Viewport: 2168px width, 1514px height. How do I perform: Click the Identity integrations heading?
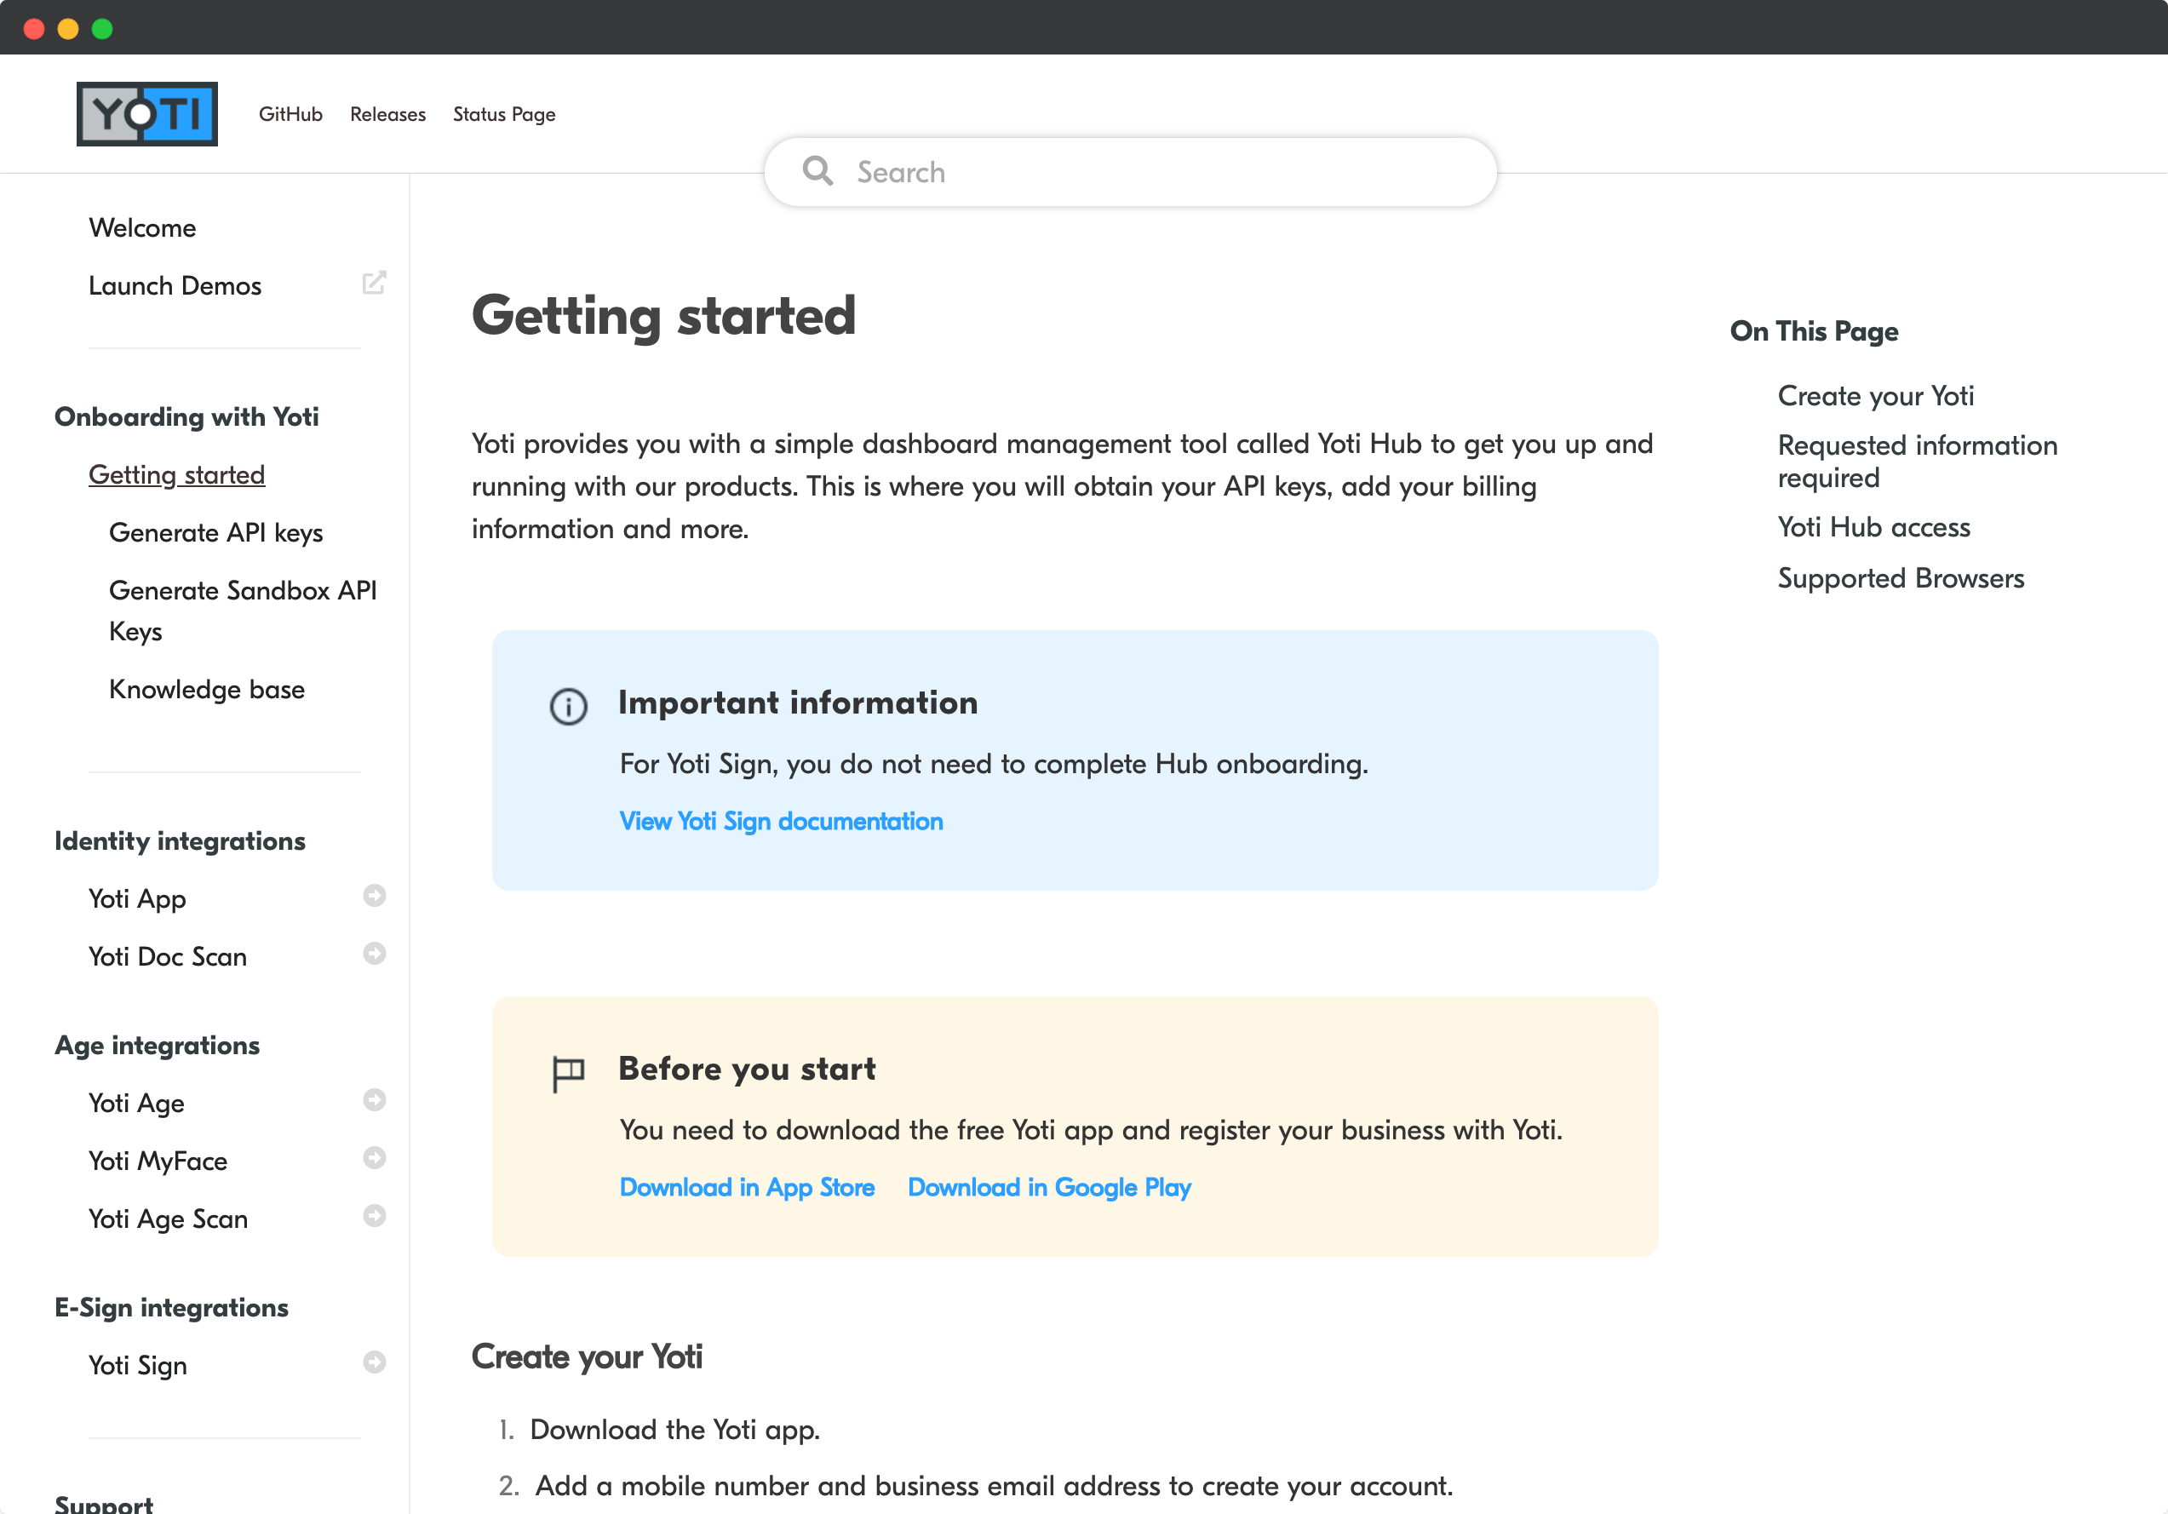tap(181, 840)
